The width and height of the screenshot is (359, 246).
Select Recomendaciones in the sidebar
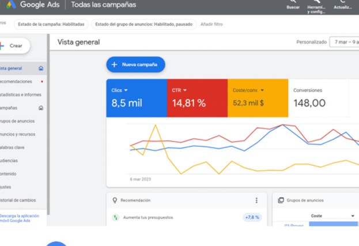click(16, 81)
